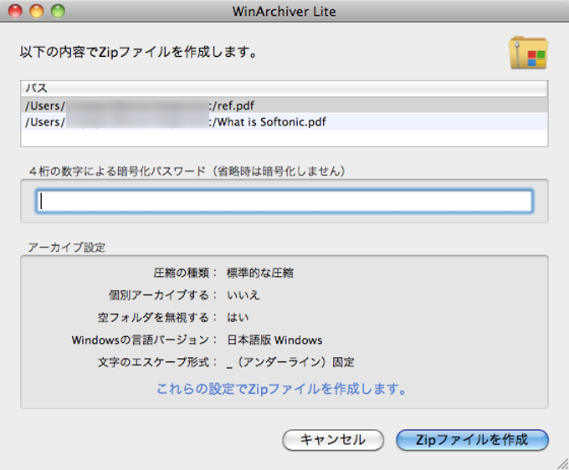Close the window with the red button
The height and width of the screenshot is (470, 569).
click(16, 11)
